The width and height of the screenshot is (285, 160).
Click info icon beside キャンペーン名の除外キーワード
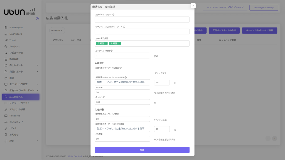pos(124,27)
